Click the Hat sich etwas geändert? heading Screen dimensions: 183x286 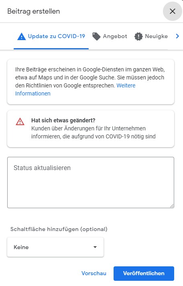(63, 120)
